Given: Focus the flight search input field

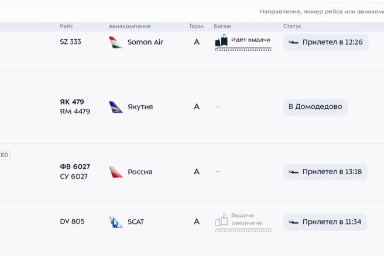Looking at the screenshot, I should pyautogui.click(x=321, y=11).
